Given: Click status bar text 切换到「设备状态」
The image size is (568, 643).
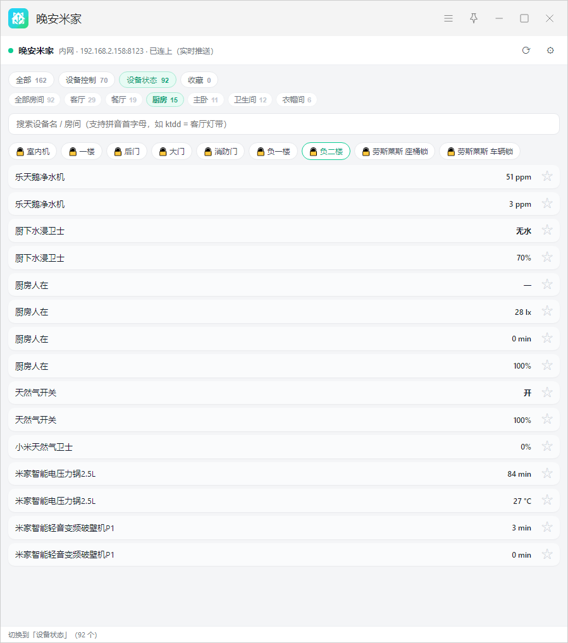Looking at the screenshot, I should [x=38, y=635].
